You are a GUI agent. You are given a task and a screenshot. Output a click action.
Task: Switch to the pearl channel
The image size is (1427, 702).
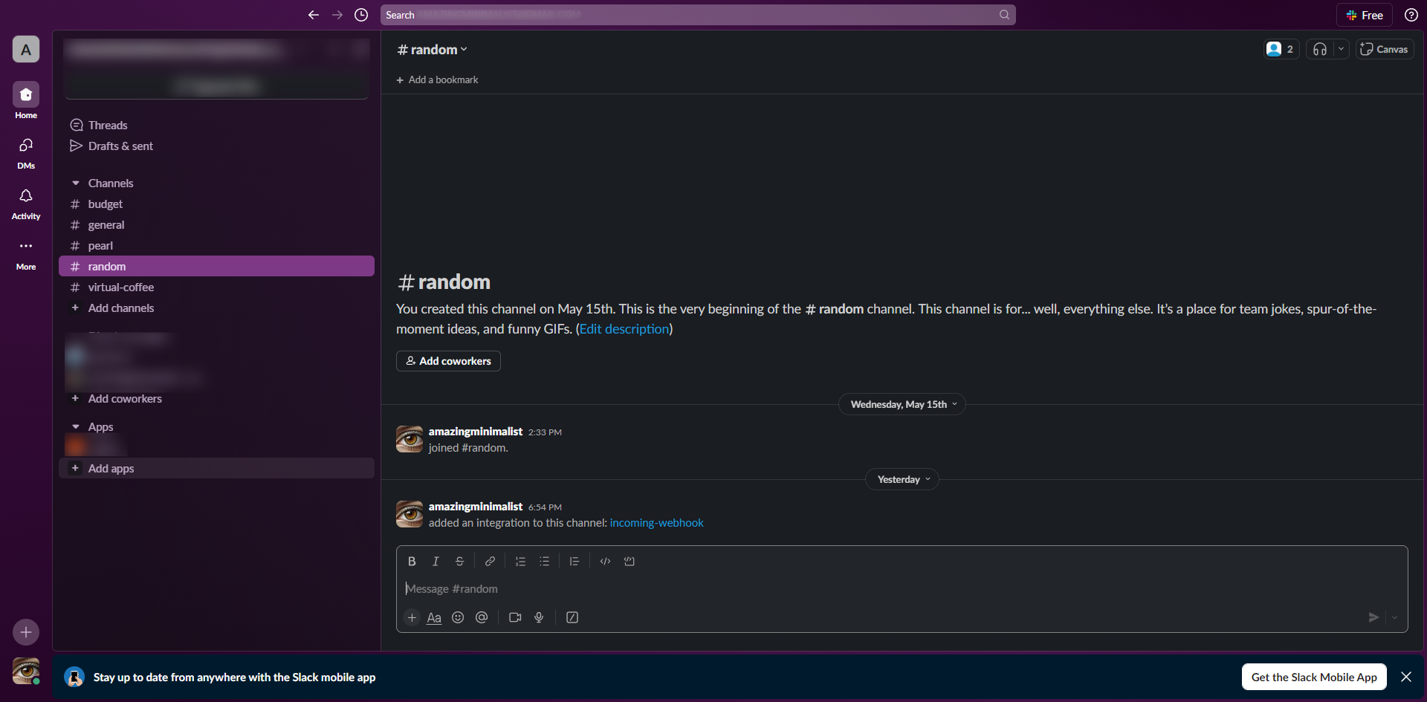216,245
